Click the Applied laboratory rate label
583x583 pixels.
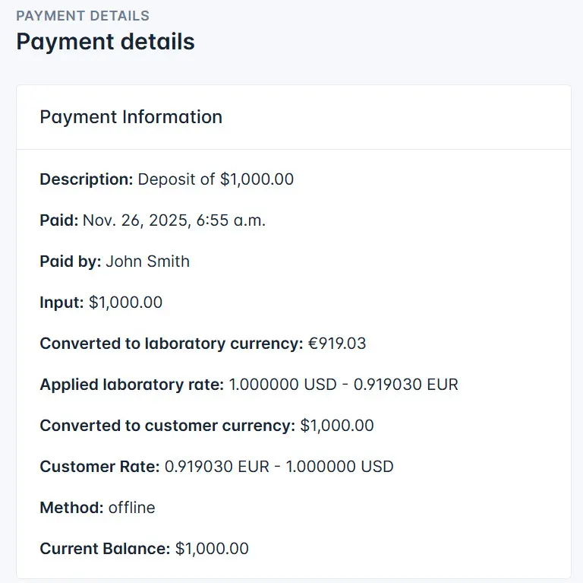131,385
